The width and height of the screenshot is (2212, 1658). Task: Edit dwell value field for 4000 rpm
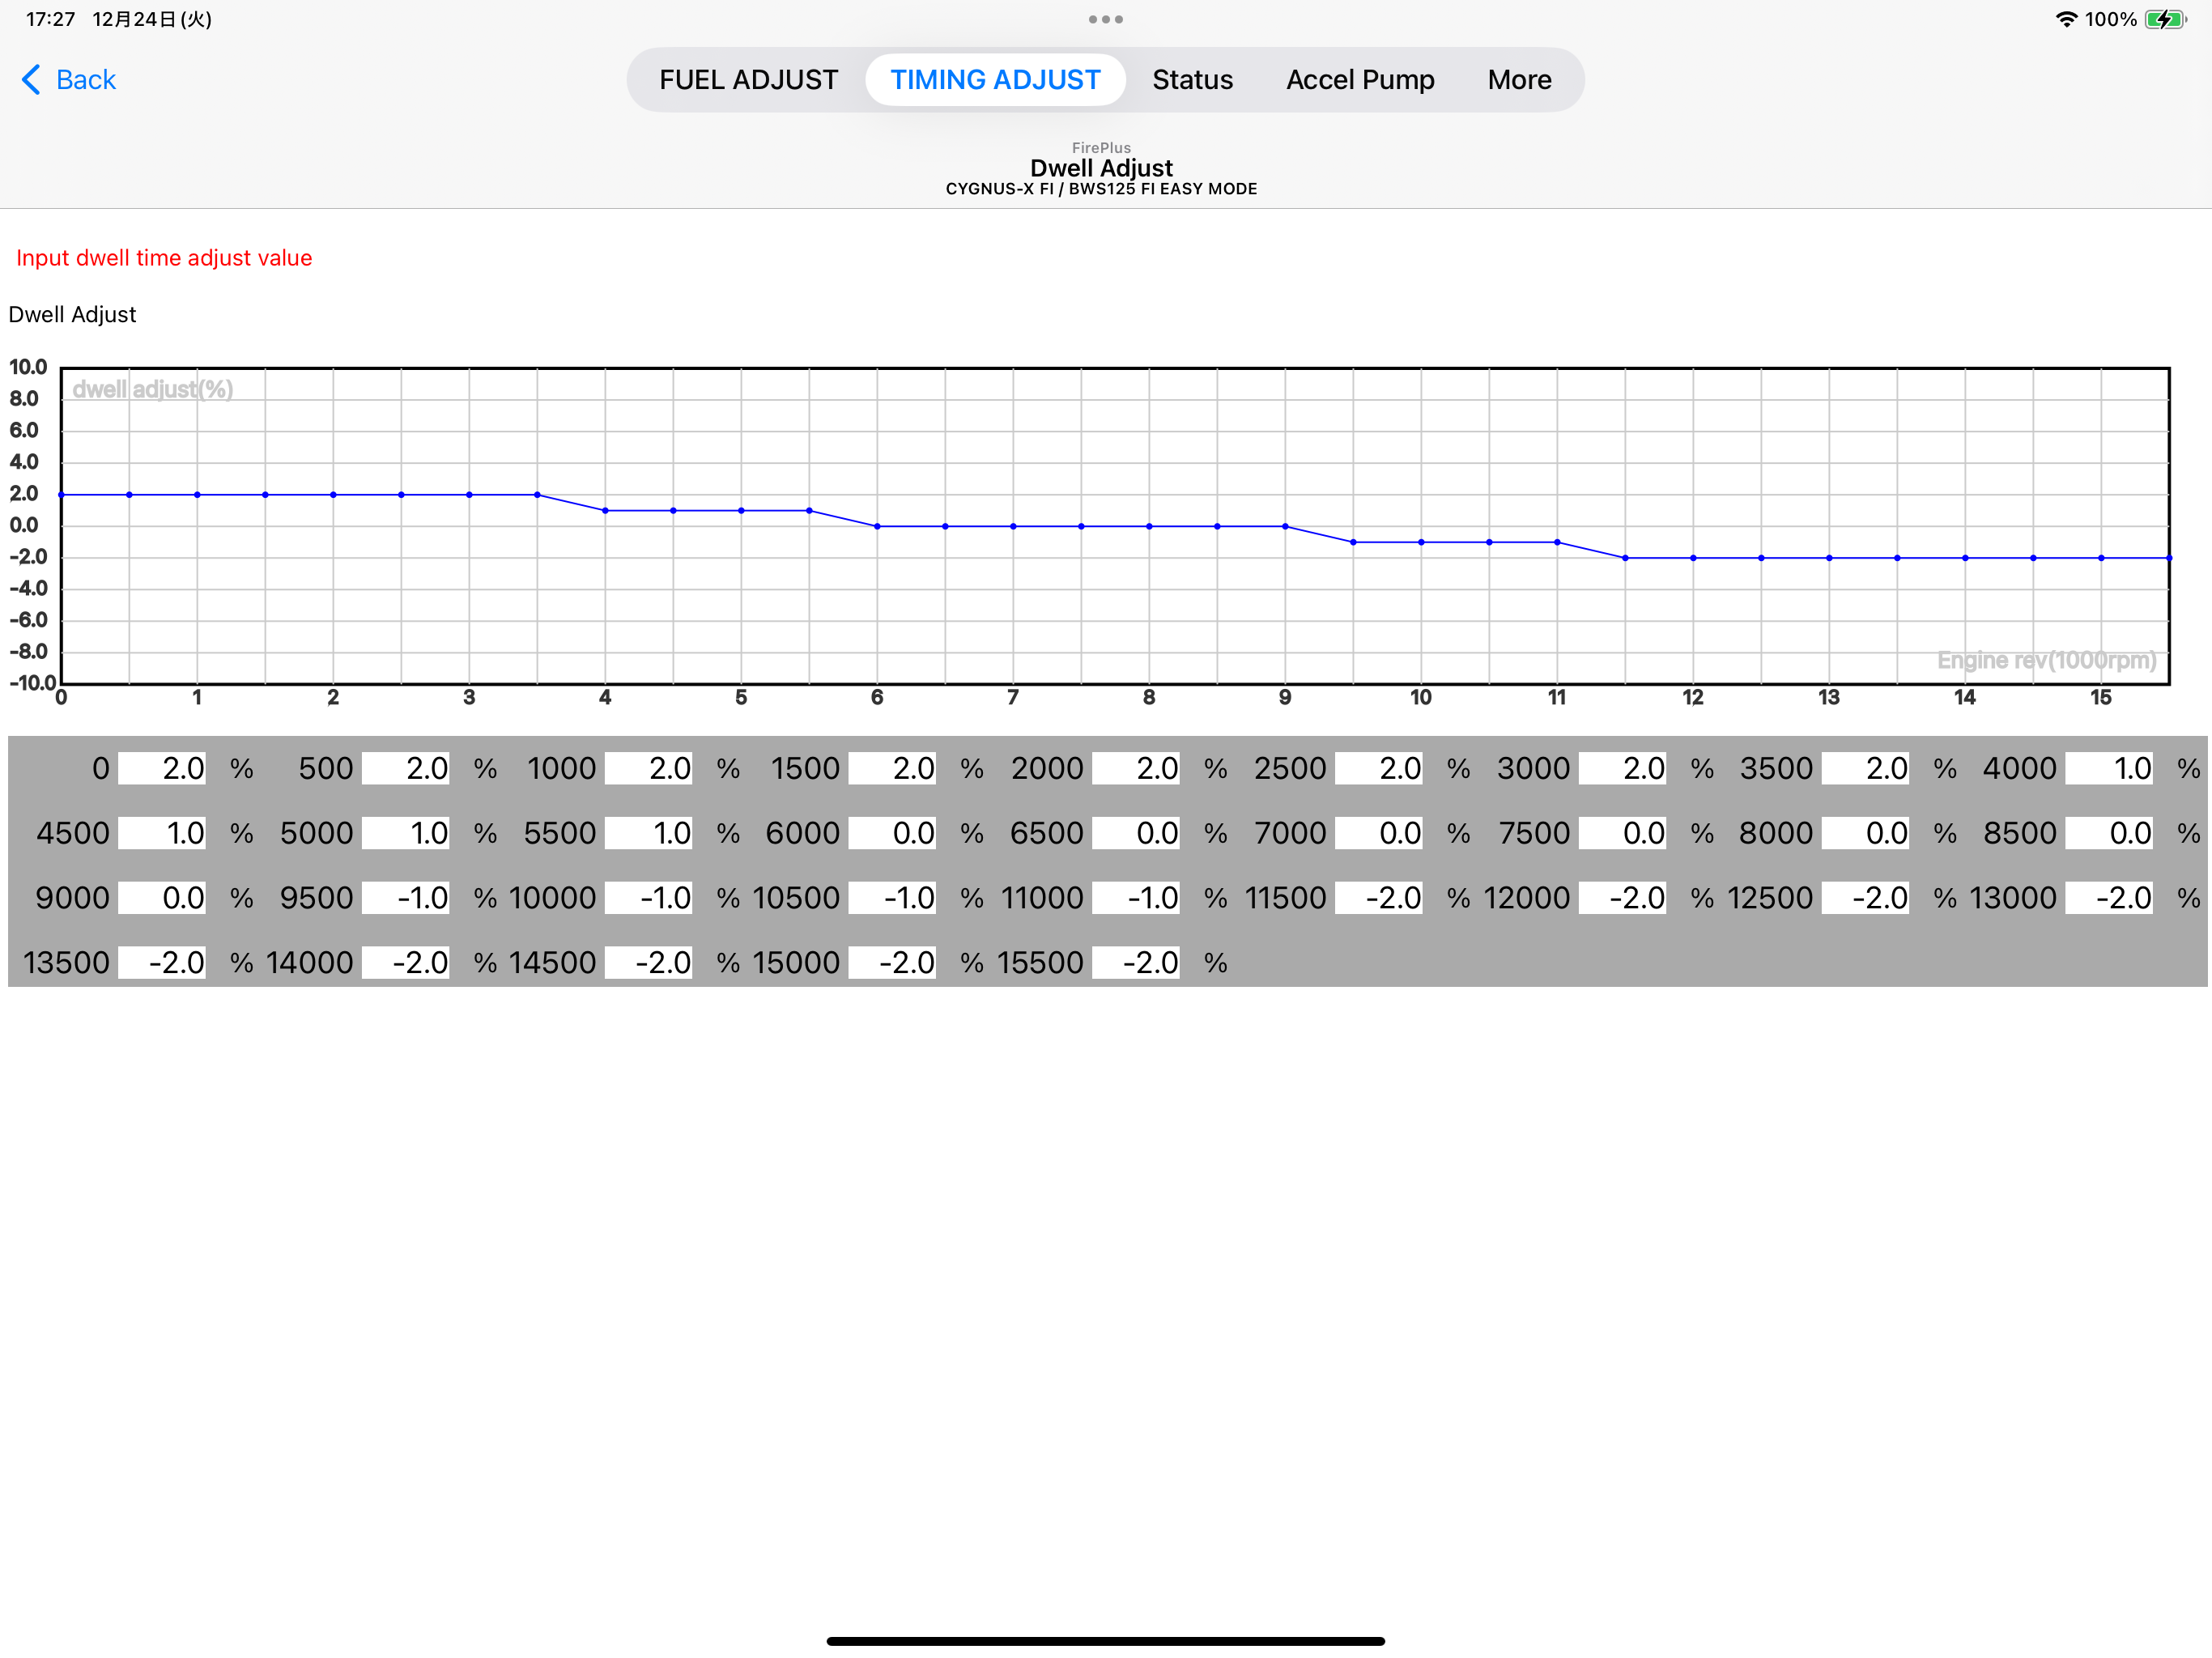[2110, 768]
